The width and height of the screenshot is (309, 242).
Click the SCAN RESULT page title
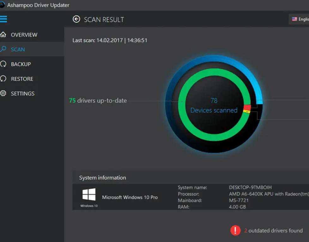pyautogui.click(x=104, y=20)
